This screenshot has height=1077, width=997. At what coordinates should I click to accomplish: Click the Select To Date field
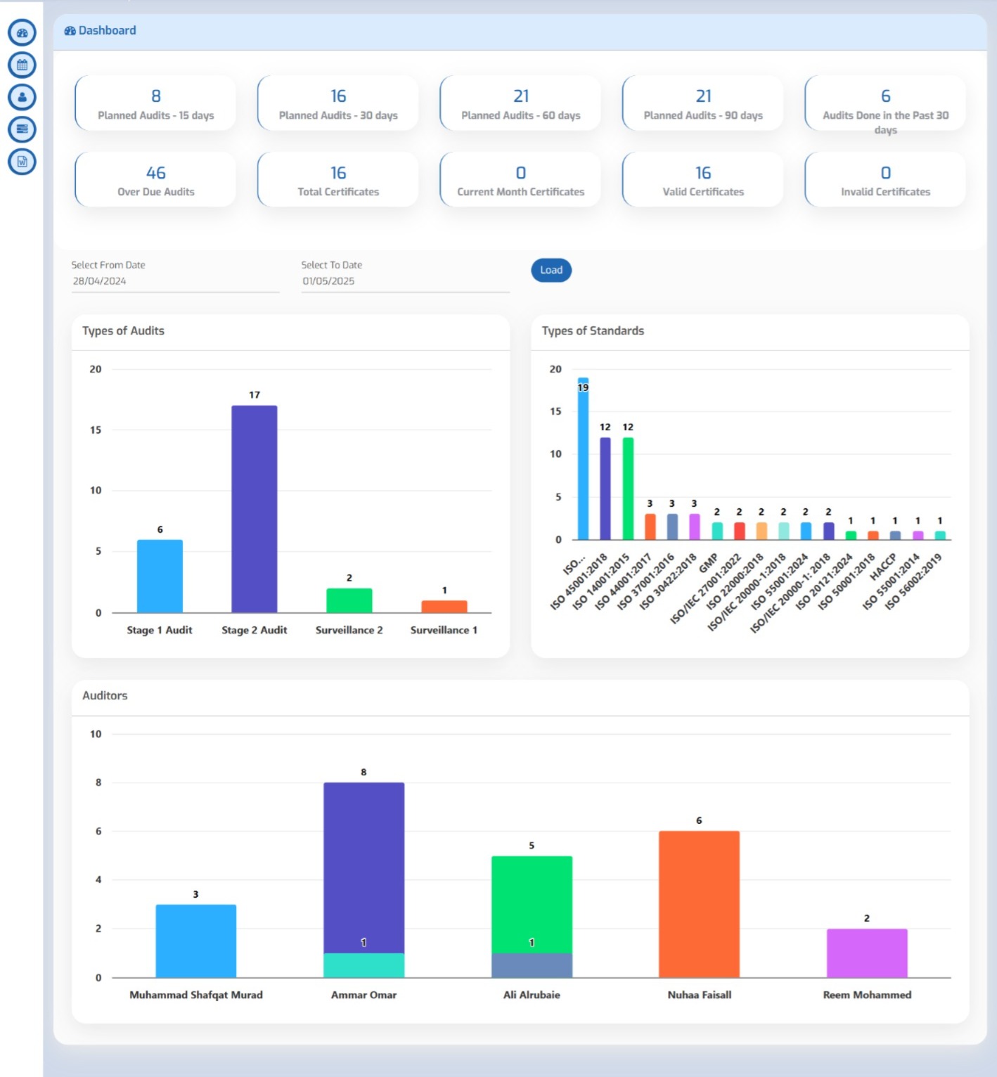405,281
